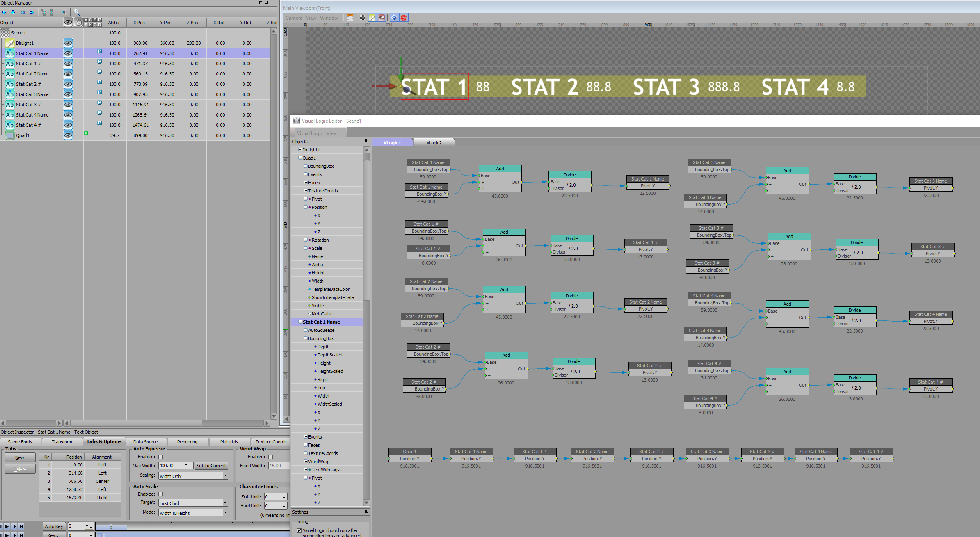Toggle the grid display icon in viewport toolbar
The width and height of the screenshot is (980, 537).
pos(362,18)
